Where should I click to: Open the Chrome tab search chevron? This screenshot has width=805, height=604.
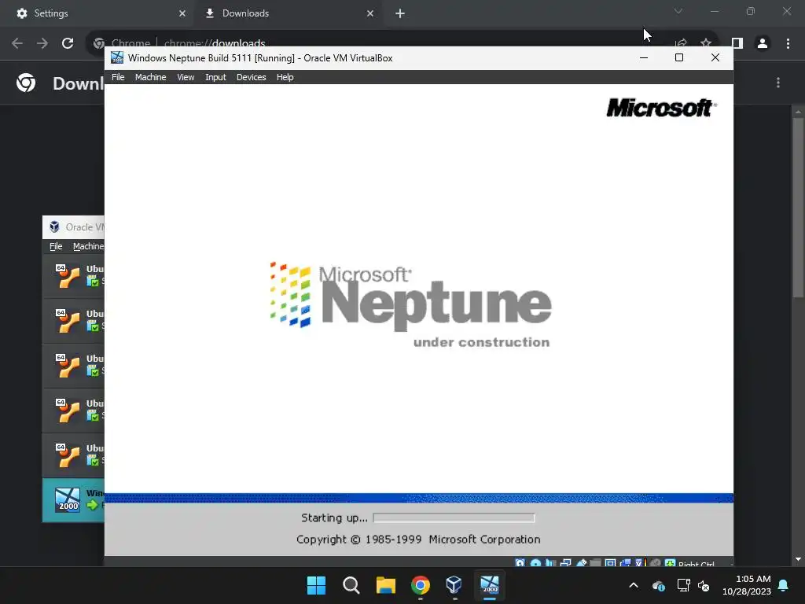pos(678,11)
